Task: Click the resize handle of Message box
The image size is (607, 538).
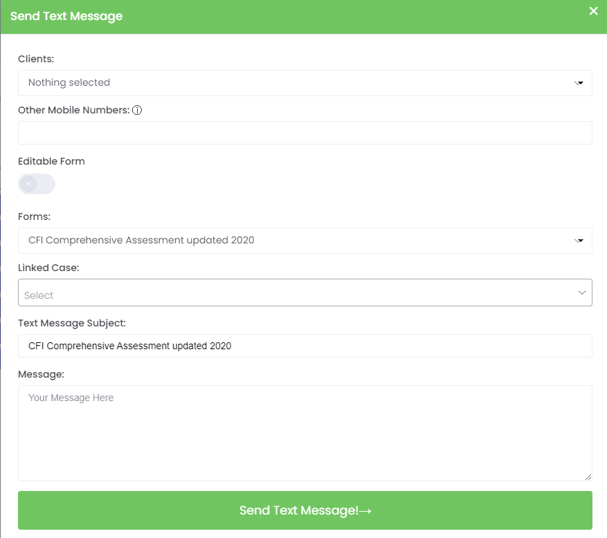Action: pyautogui.click(x=588, y=476)
